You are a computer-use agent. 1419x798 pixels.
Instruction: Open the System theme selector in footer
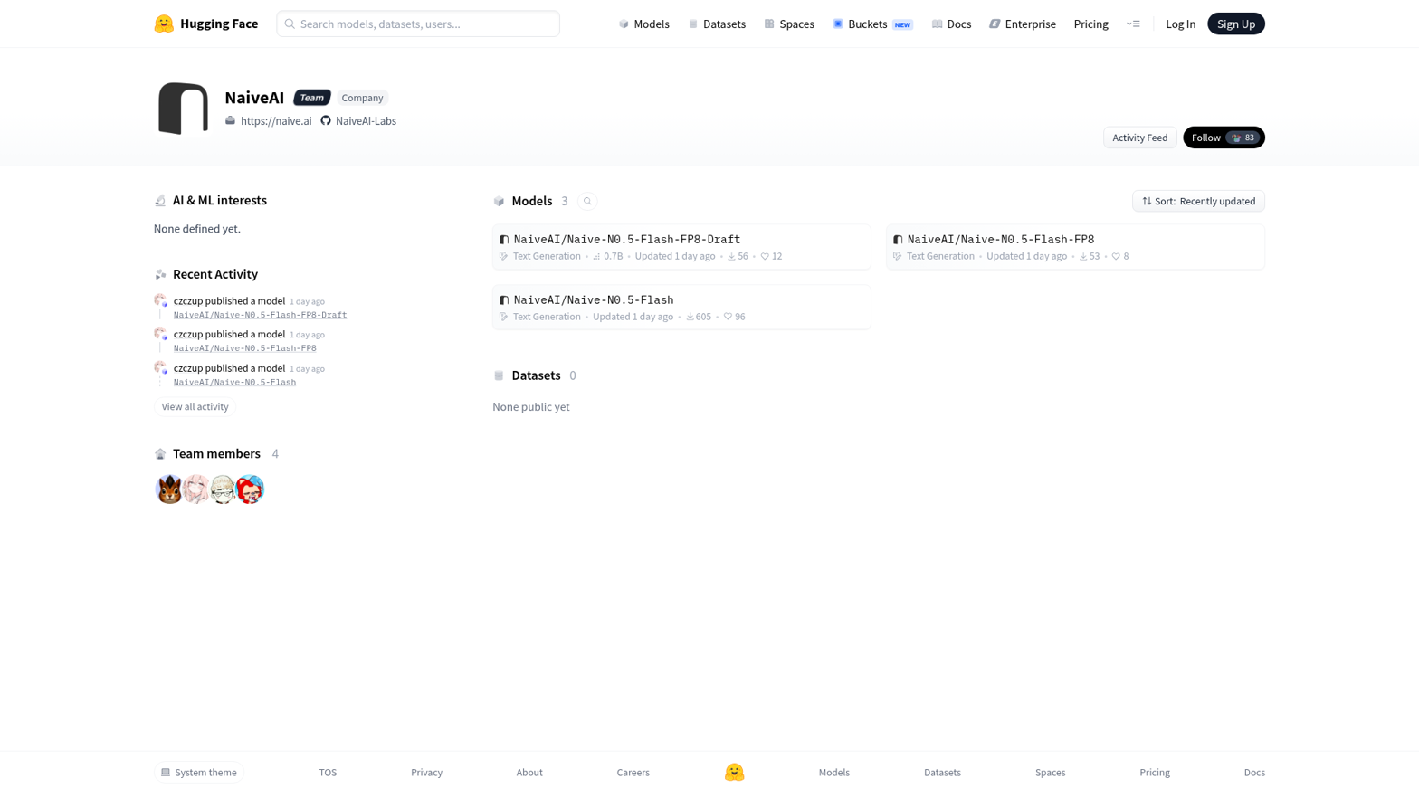click(x=198, y=772)
